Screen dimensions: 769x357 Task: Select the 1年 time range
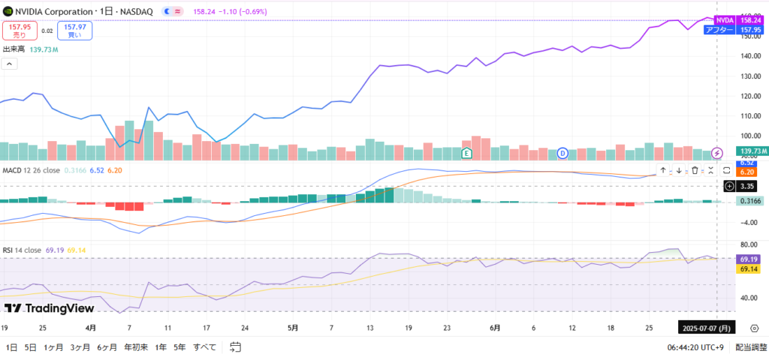point(161,348)
